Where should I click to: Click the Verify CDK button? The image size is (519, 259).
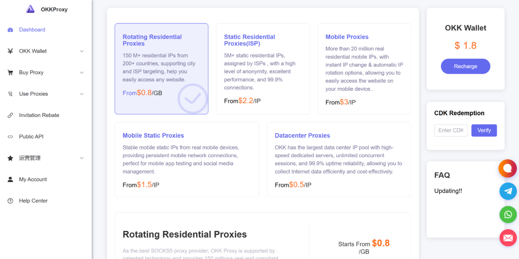[x=484, y=130]
